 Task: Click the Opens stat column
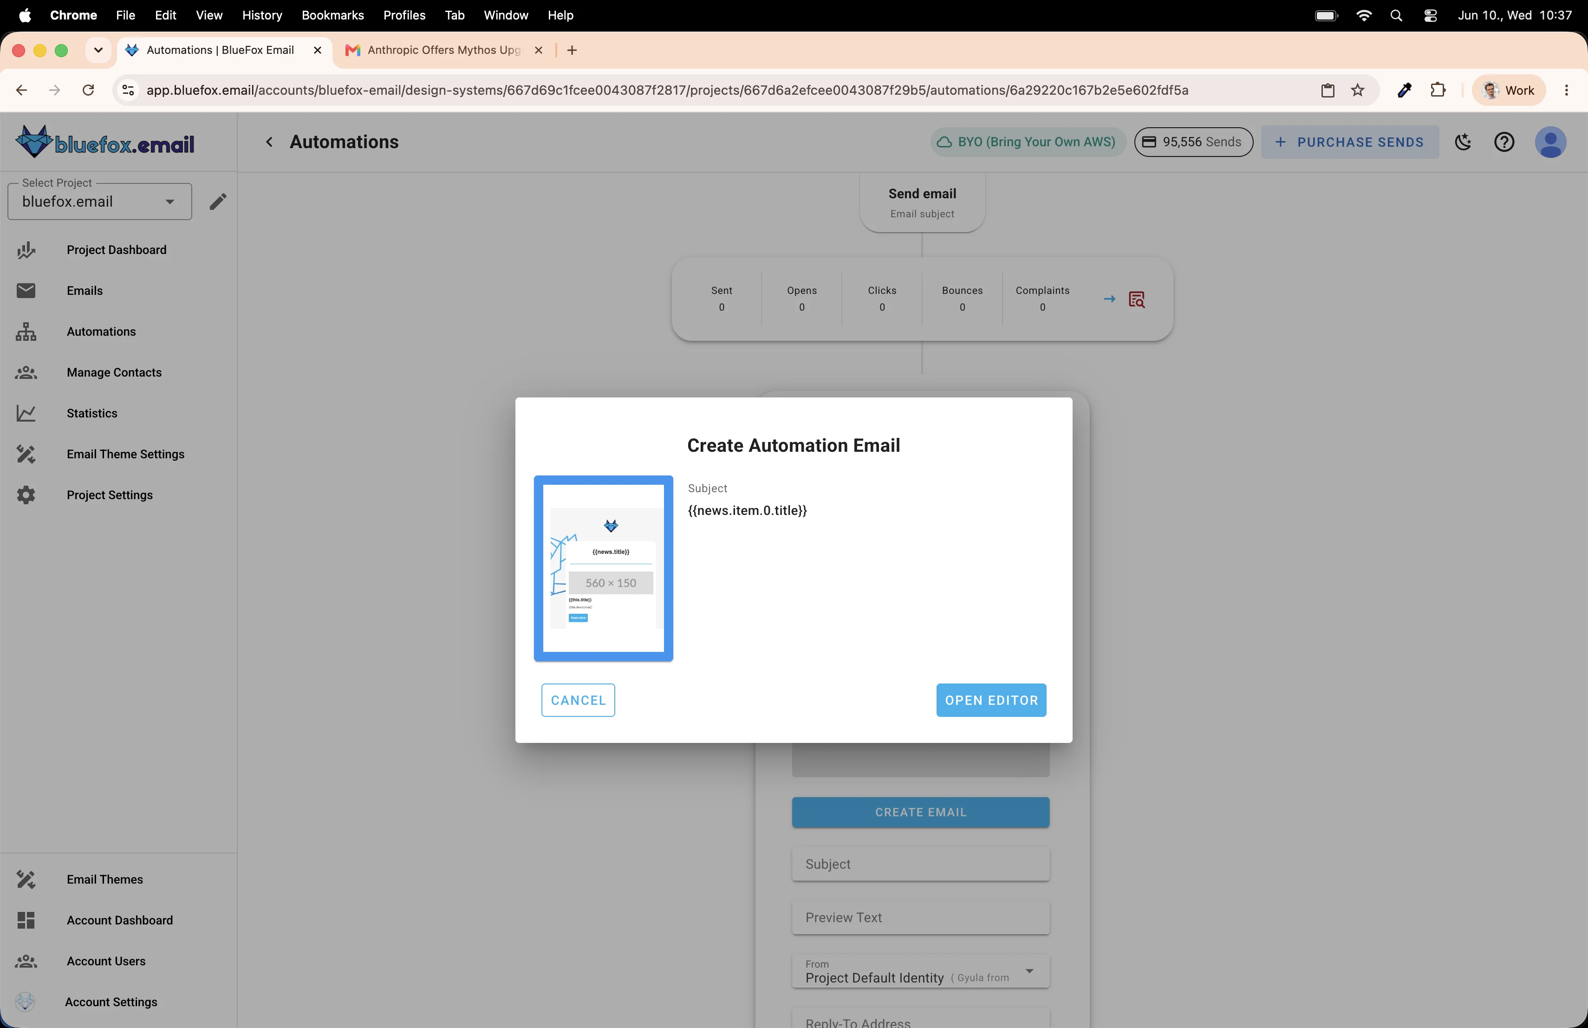801,298
